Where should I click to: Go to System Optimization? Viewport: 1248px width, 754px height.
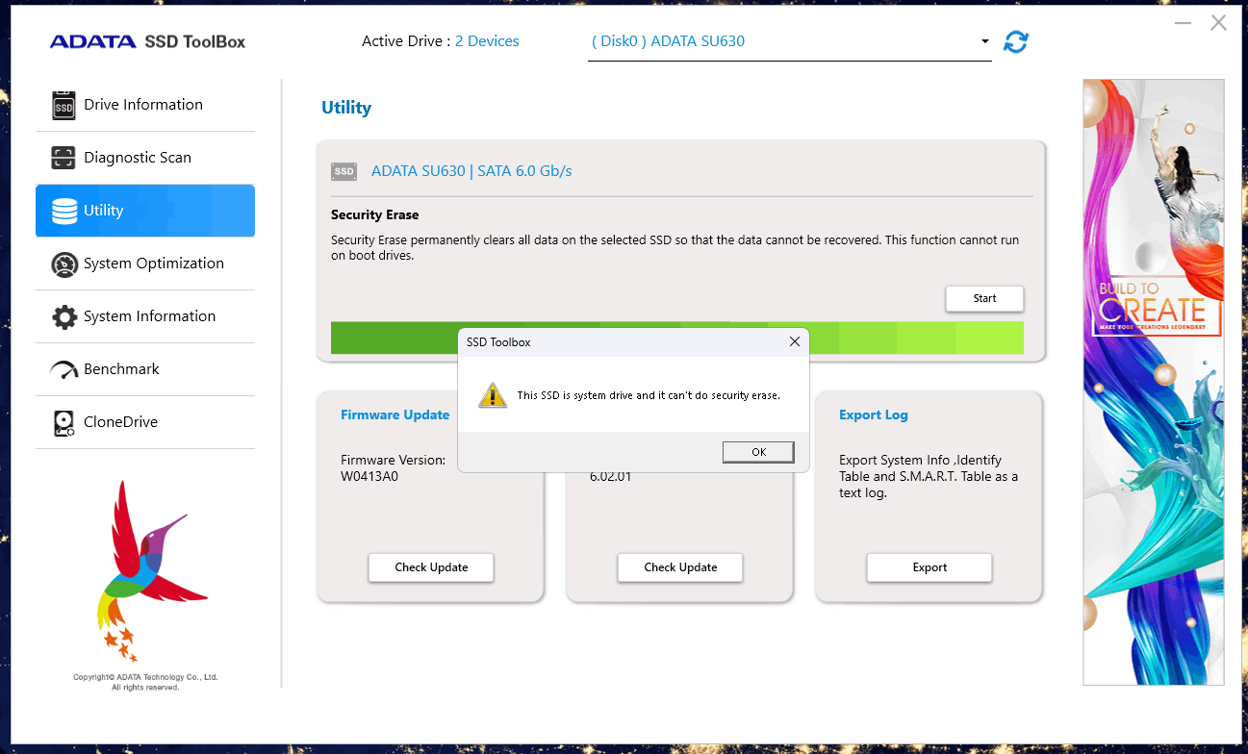coord(145,264)
